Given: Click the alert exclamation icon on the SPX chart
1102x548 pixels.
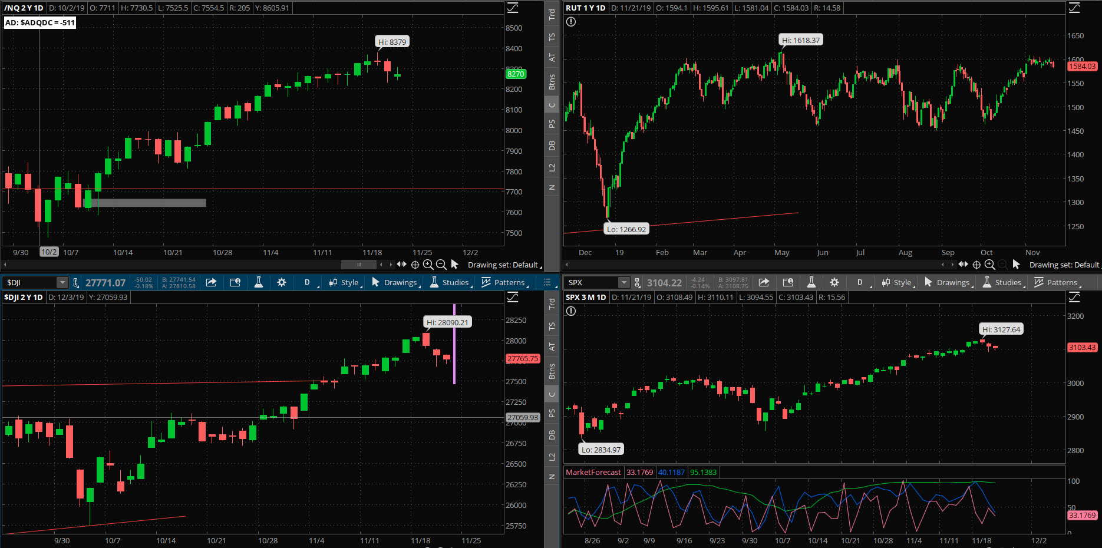Looking at the screenshot, I should tap(571, 311).
